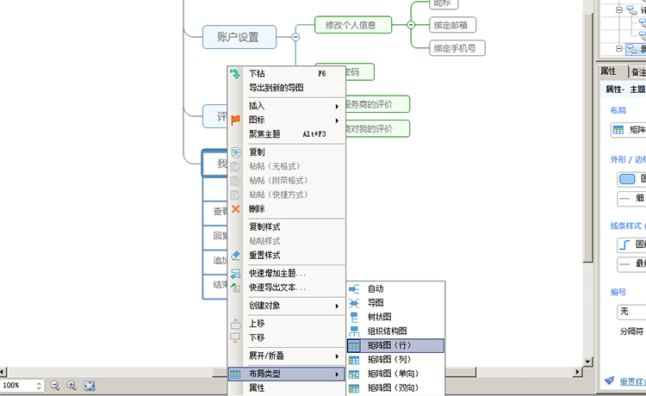Image resolution: width=646 pixels, height=396 pixels.
Task: Select 矩阵图（行） layout option
Action: 395,345
